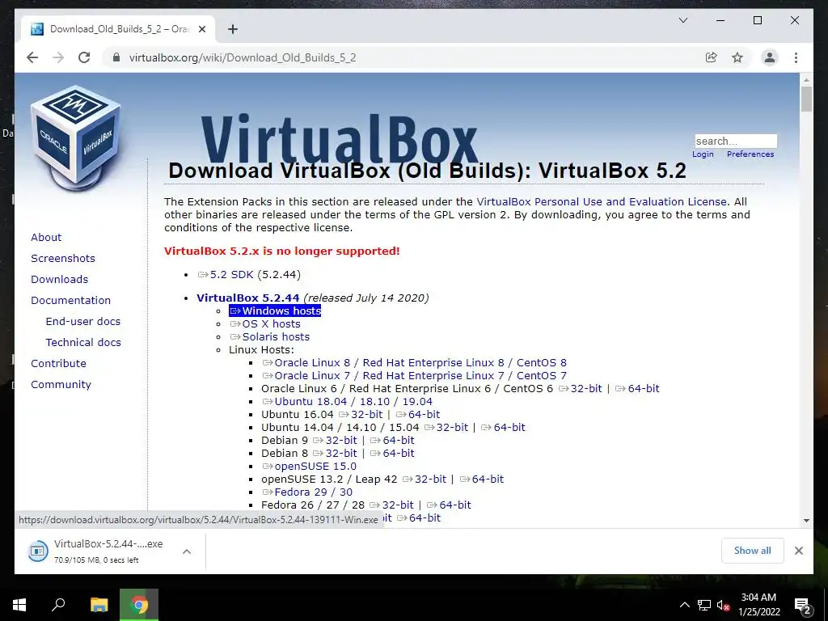Viewport: 828px width, 621px height.
Task: Reload the page with the refresh icon
Action: pos(84,57)
